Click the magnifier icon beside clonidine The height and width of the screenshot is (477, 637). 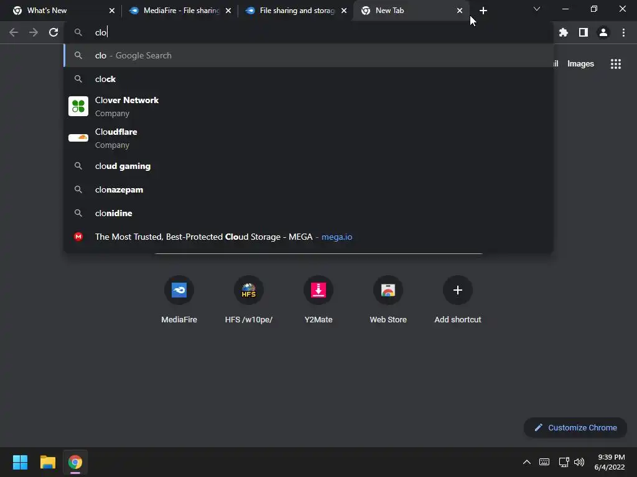(x=78, y=213)
